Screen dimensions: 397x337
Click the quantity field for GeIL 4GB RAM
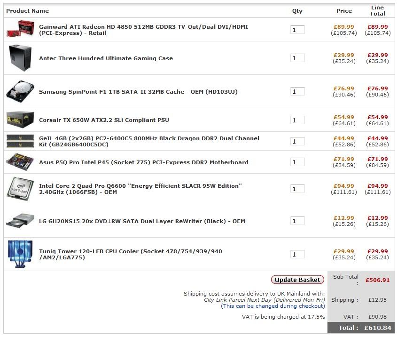point(297,141)
